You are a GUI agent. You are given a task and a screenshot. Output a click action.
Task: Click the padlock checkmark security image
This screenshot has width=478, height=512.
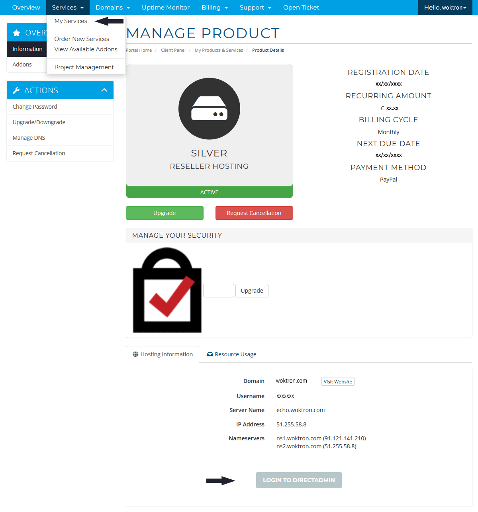(167, 290)
